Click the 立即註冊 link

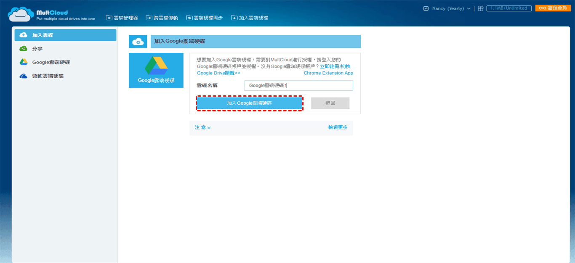pos(329,66)
